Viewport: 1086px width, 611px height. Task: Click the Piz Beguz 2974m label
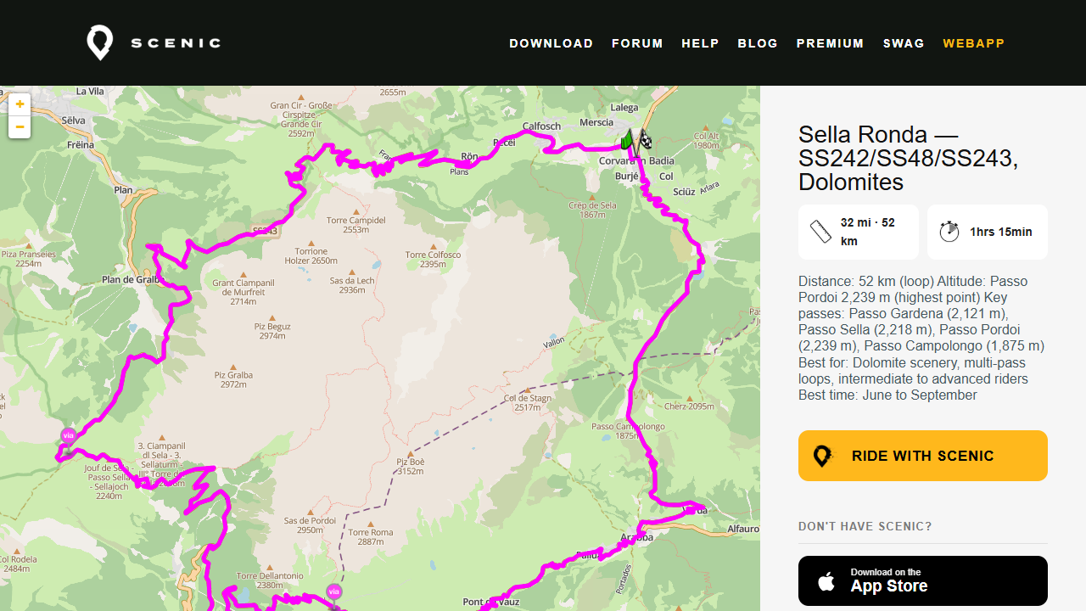pos(272,331)
